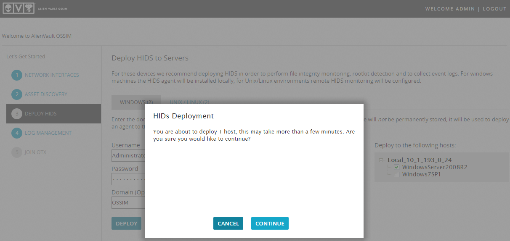Image resolution: width=510 pixels, height=241 pixels.
Task: Log out via the Logout link
Action: 494,9
